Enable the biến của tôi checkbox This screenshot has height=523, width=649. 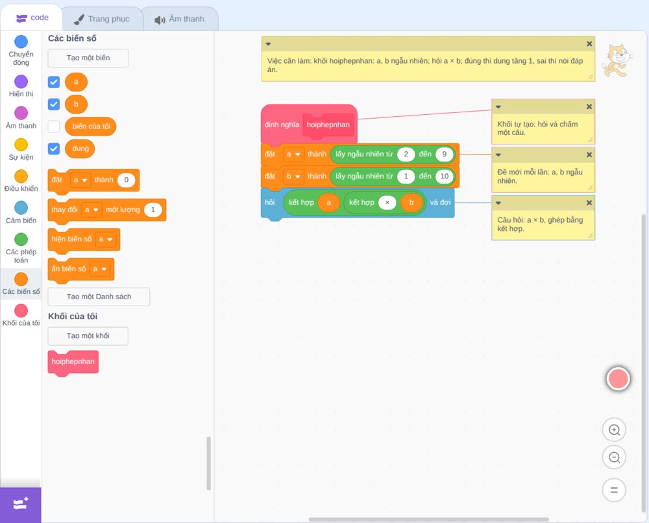pyautogui.click(x=54, y=126)
